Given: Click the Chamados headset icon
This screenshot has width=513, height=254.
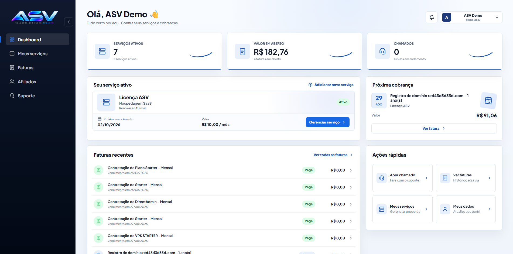Looking at the screenshot, I should point(382,51).
